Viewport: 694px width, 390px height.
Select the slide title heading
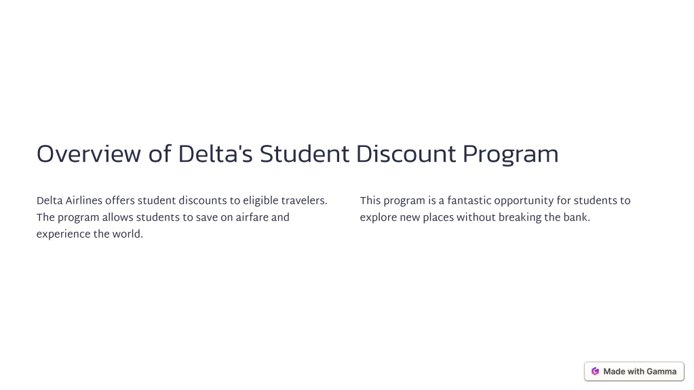tap(297, 154)
